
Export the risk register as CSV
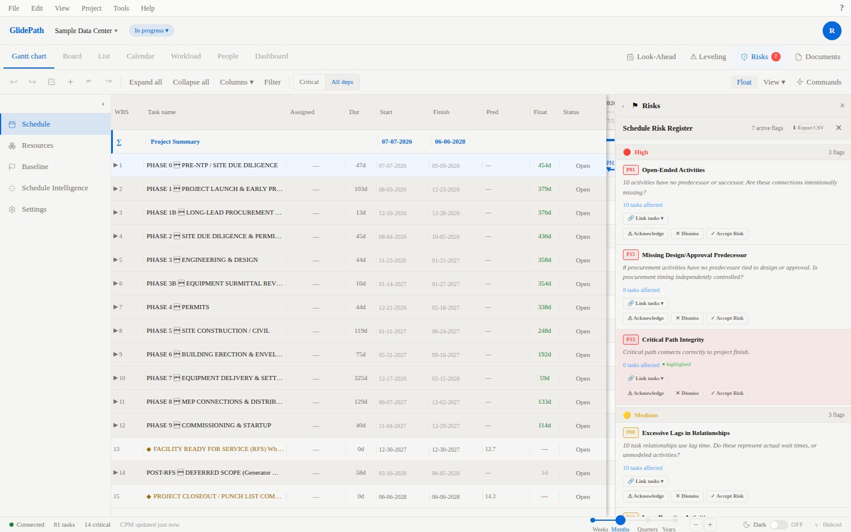tap(808, 128)
